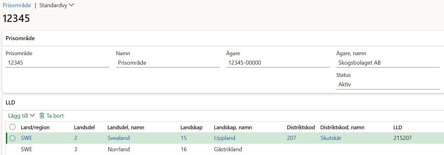Select the SWE Svealand row radio button
Screen dimensions: 444x155
click(13, 138)
